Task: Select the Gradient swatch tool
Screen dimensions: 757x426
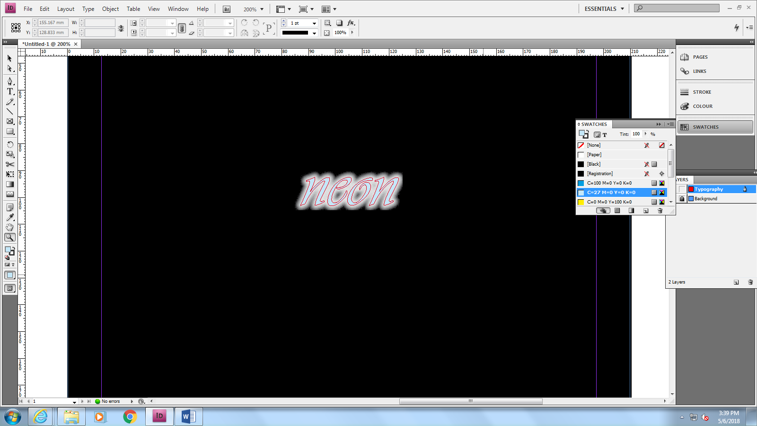Action: (x=9, y=184)
